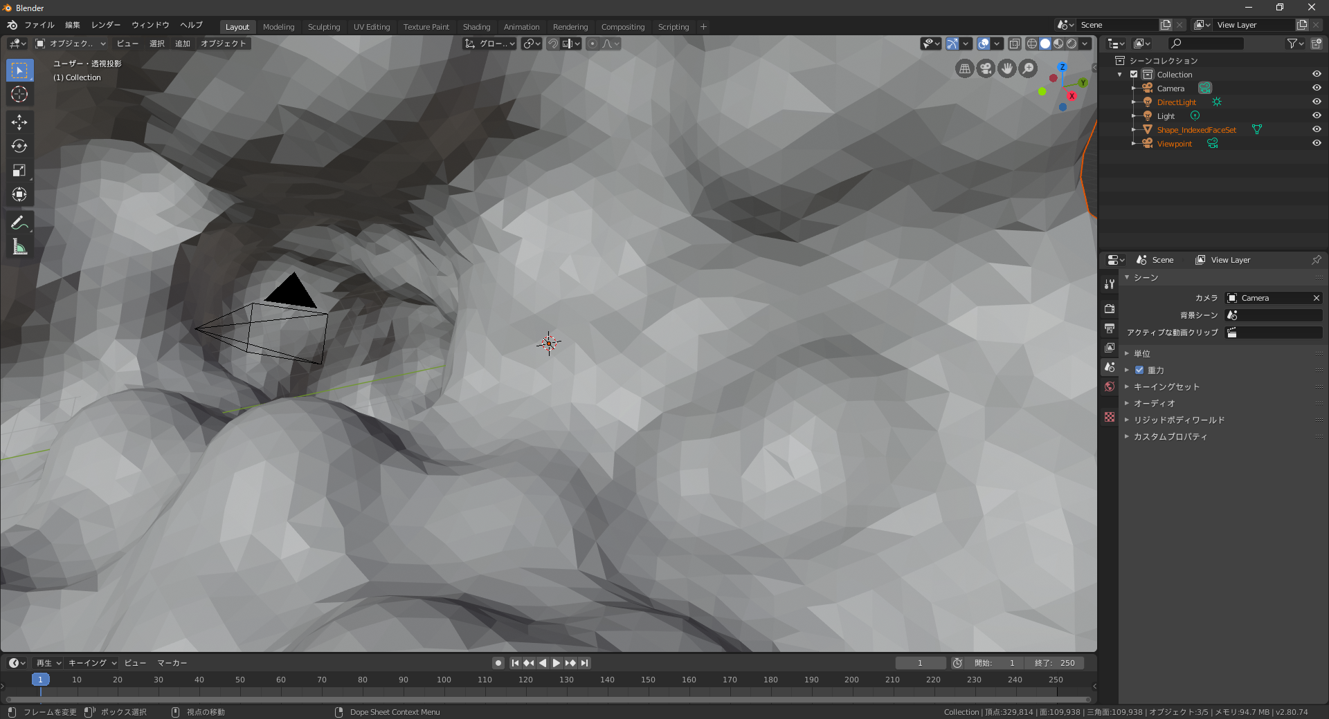The image size is (1329, 719).
Task: Switch to the Shading workspace tab
Action: click(476, 27)
